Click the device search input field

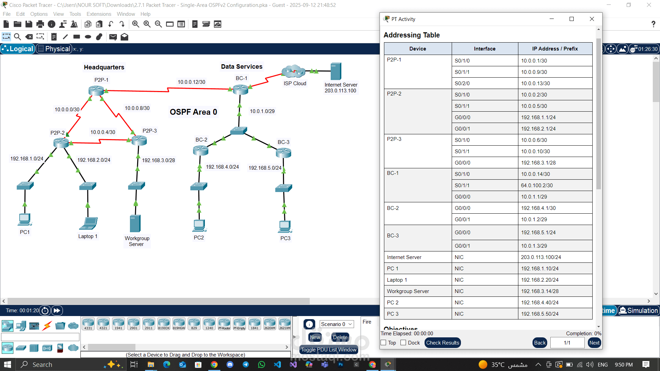pyautogui.click(x=40, y=337)
